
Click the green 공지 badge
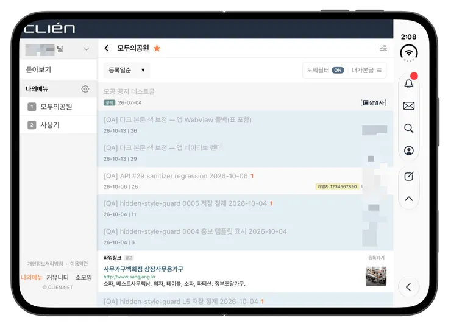pyautogui.click(x=109, y=102)
